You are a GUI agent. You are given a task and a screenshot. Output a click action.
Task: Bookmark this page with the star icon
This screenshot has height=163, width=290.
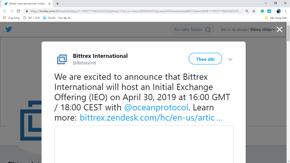(x=254, y=11)
